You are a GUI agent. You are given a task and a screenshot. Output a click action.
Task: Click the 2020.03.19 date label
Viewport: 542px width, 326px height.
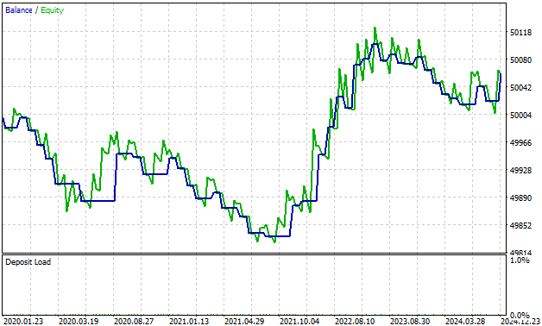[x=79, y=322]
